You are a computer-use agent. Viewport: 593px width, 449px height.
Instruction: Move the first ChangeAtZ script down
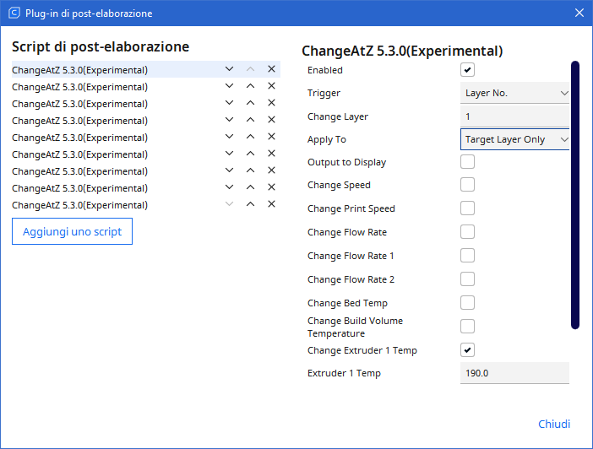click(229, 70)
